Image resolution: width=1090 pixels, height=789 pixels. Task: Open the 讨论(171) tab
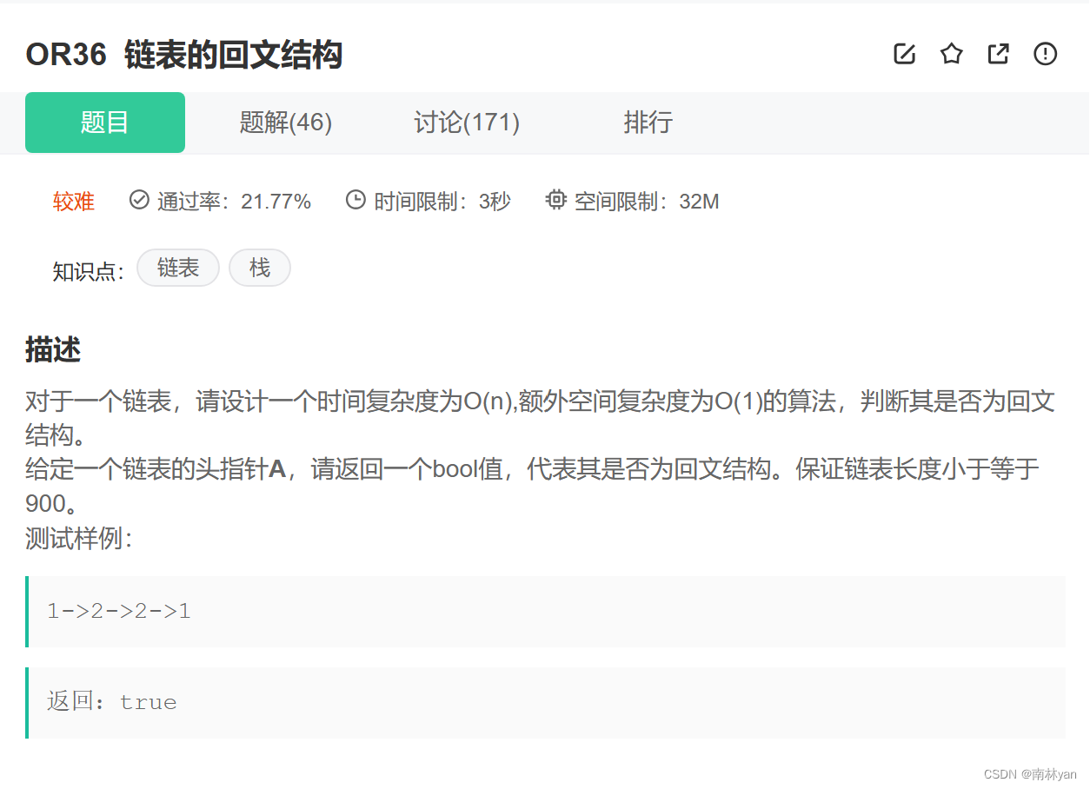click(x=467, y=123)
